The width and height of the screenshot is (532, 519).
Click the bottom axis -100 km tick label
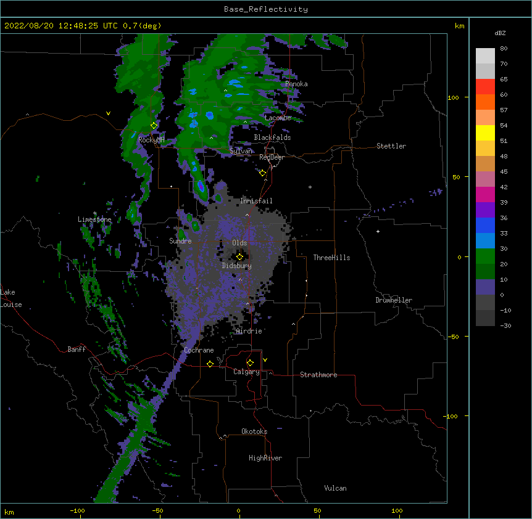[x=77, y=510]
